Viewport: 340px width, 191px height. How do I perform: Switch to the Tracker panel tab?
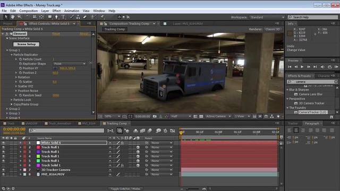tap(293, 124)
